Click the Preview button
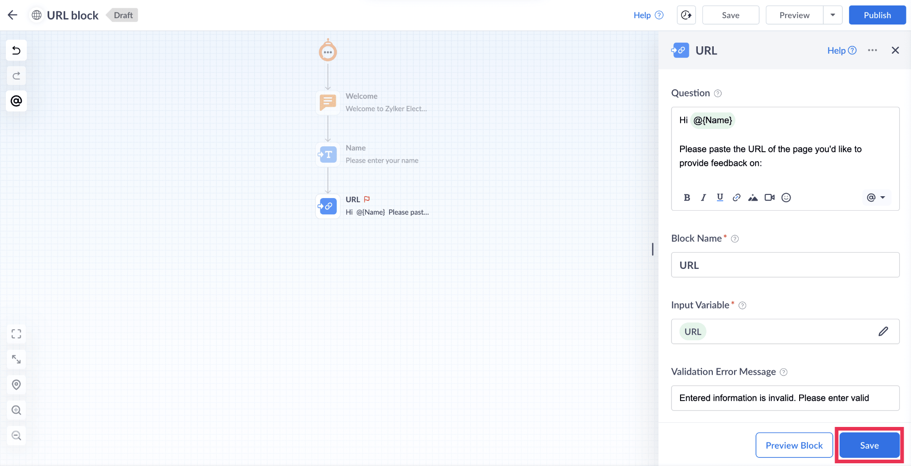The width and height of the screenshot is (911, 466). (x=794, y=15)
